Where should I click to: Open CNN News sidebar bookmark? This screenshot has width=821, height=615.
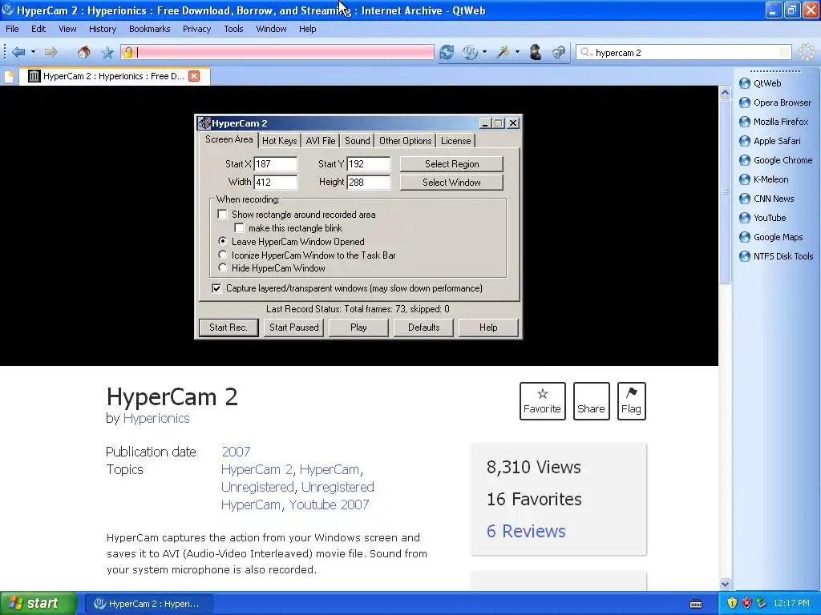point(766,199)
